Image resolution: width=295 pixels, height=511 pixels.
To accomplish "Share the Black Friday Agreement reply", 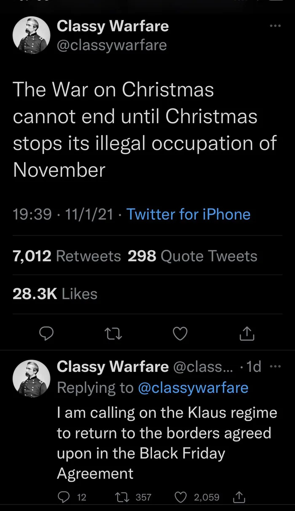I will (239, 497).
